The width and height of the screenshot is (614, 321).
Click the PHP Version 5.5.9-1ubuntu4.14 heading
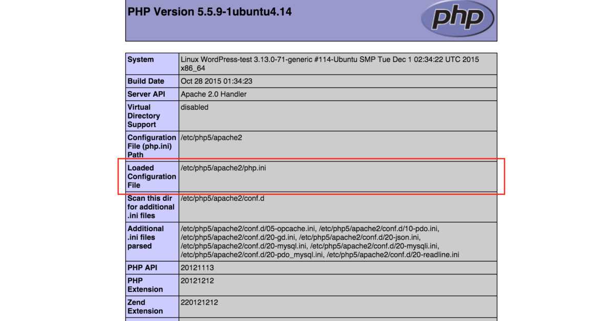[210, 11]
